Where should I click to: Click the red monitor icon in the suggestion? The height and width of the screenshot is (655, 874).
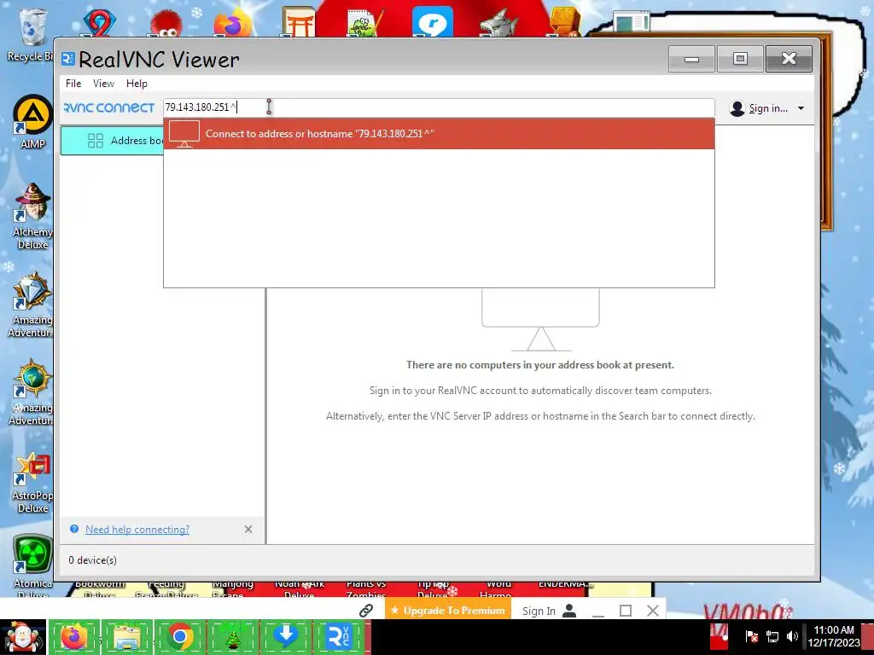tap(184, 134)
